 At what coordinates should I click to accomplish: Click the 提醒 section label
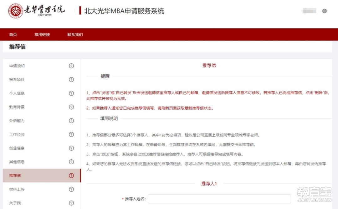(x=105, y=76)
